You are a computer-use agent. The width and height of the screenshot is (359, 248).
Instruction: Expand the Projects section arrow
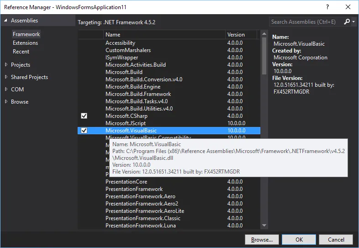pos(6,65)
